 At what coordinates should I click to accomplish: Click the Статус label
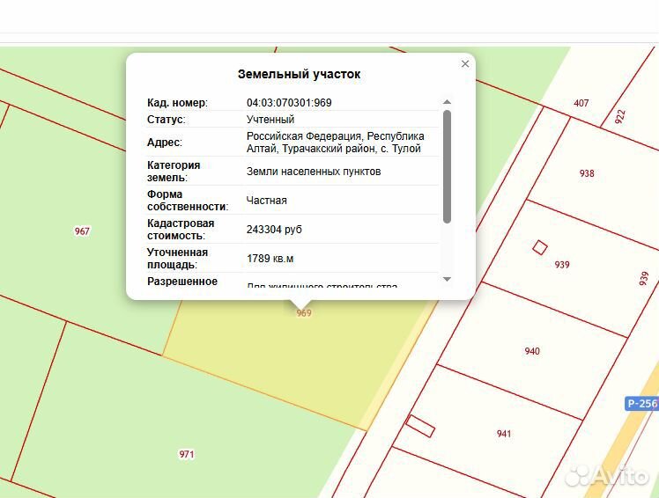pos(166,120)
